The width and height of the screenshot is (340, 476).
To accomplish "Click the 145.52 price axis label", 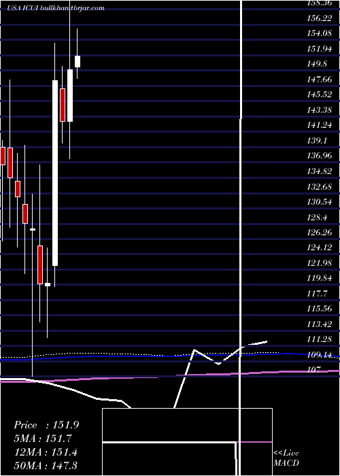I will tap(320, 95).
